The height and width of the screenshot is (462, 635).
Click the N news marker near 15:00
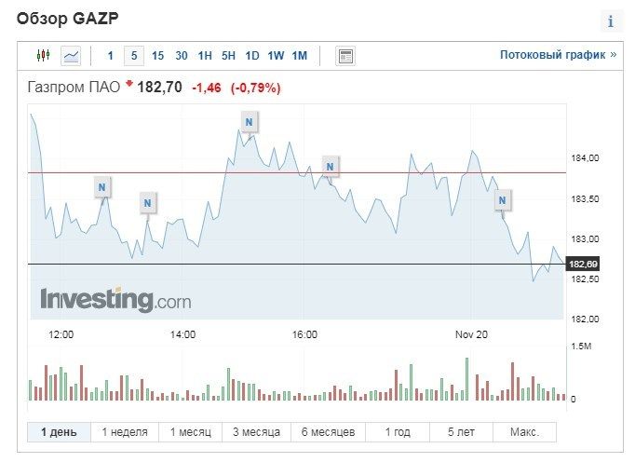pyautogui.click(x=249, y=122)
